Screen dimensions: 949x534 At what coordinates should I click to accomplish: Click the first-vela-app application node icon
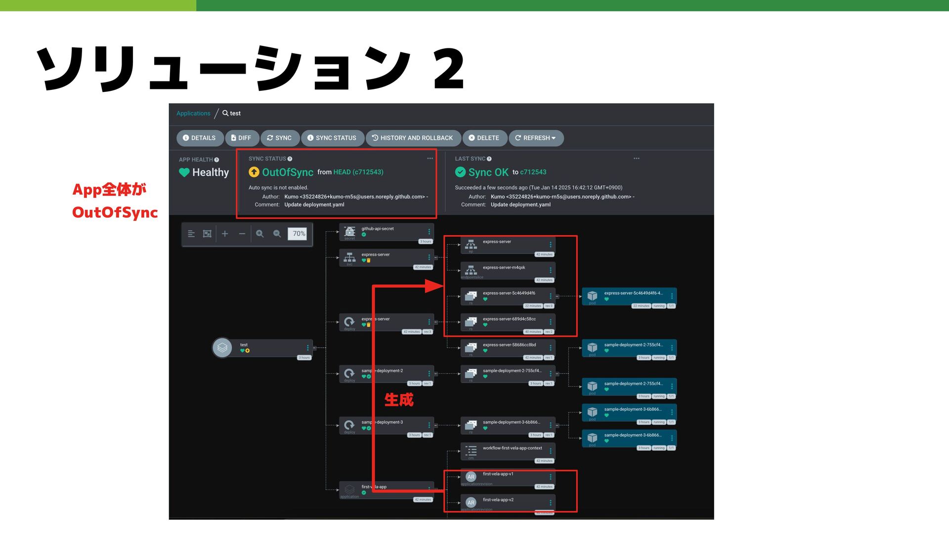coord(349,489)
